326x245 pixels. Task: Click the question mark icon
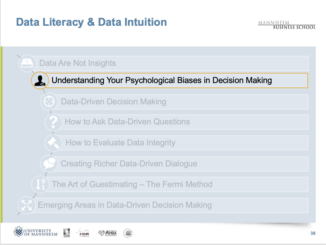pyautogui.click(x=53, y=122)
